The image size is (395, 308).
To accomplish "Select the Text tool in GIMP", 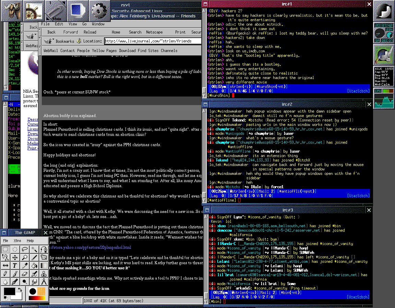I will coord(15,265).
